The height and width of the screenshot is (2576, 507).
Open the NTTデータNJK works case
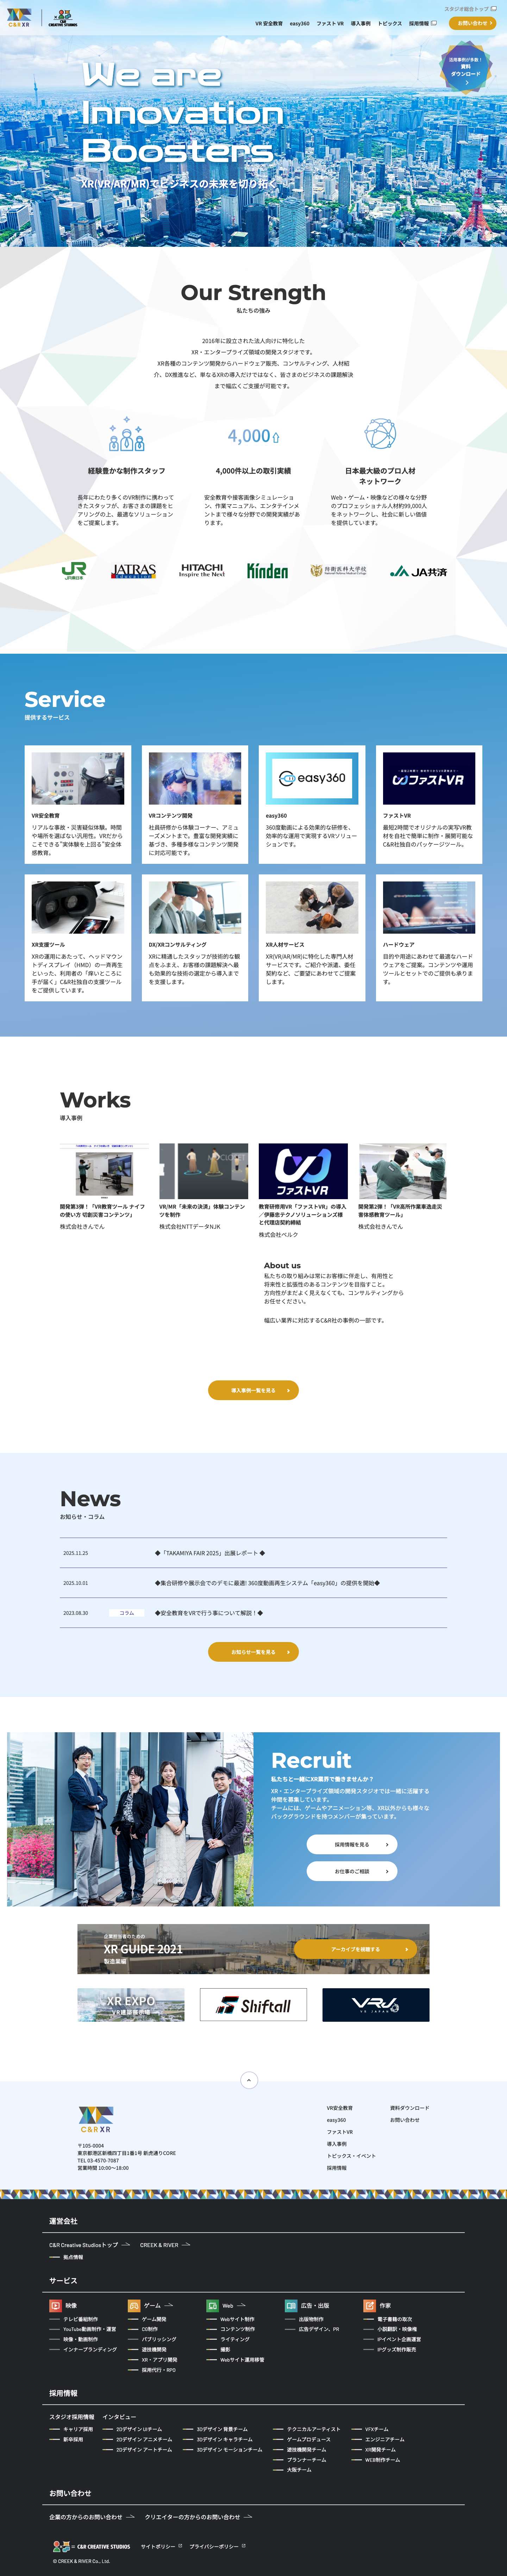click(x=204, y=1187)
